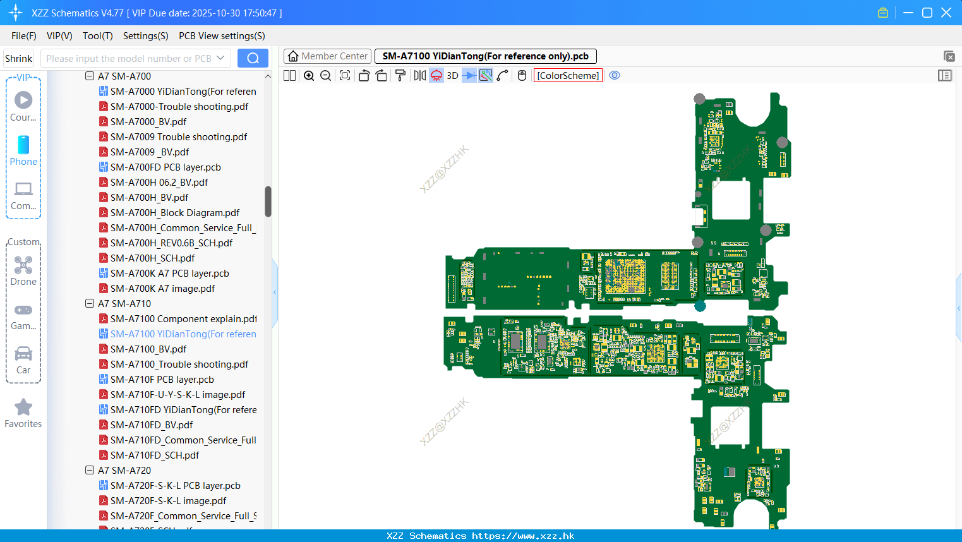Click the Shrink button
This screenshot has width=962, height=542.
[x=19, y=58]
